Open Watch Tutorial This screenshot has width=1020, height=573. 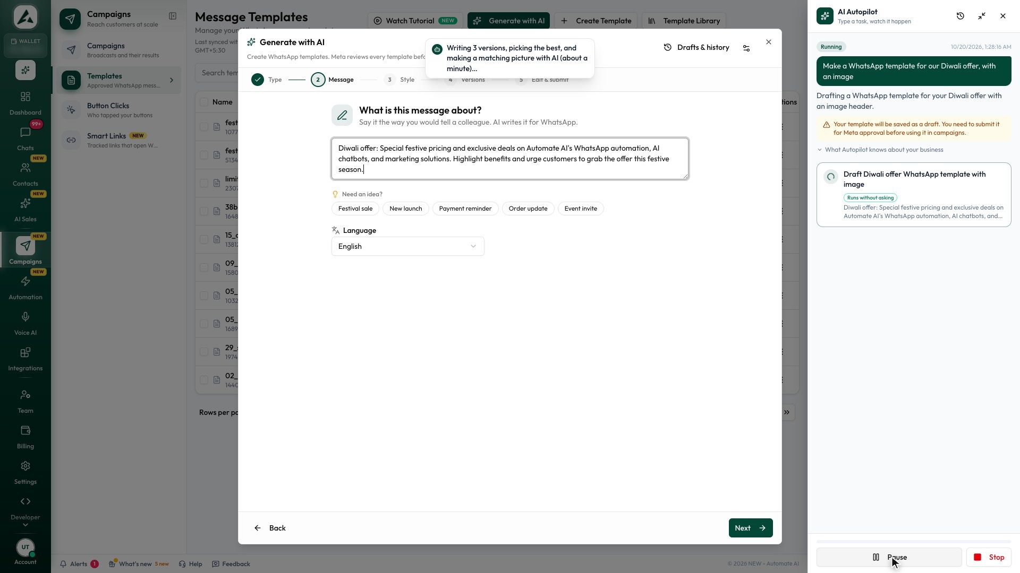coord(415,21)
